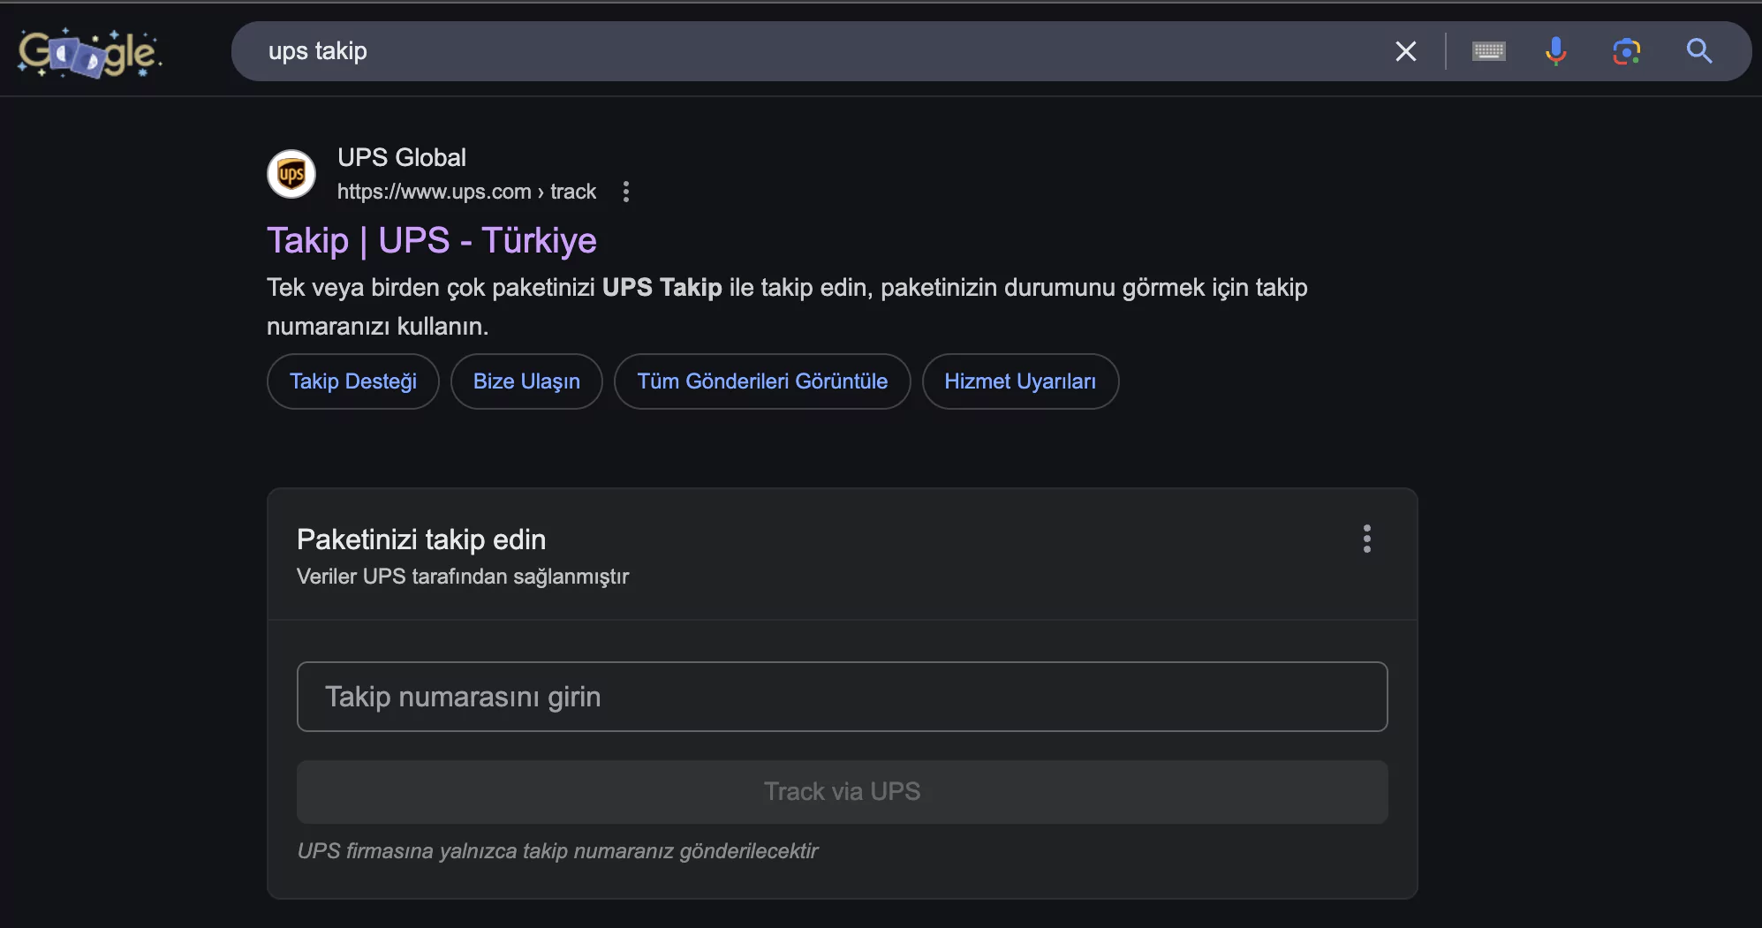Click the Google doodle logo
Screen dimensions: 1762x928
pyautogui.click(x=88, y=51)
